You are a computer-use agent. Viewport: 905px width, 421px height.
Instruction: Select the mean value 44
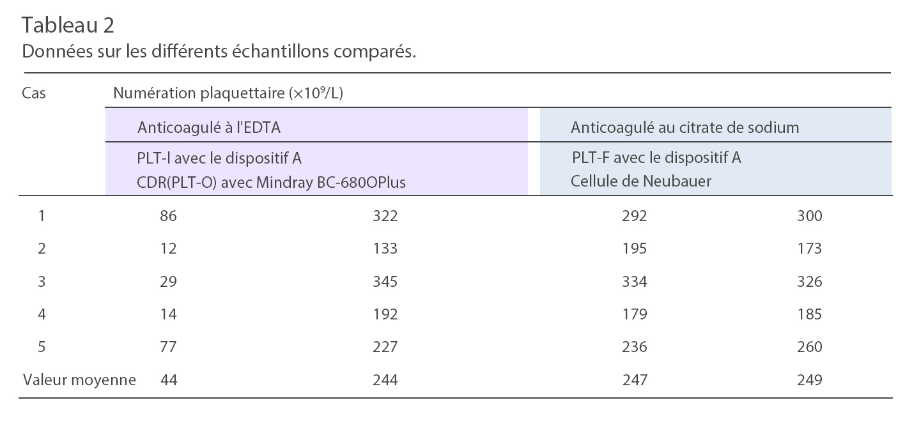click(x=169, y=380)
